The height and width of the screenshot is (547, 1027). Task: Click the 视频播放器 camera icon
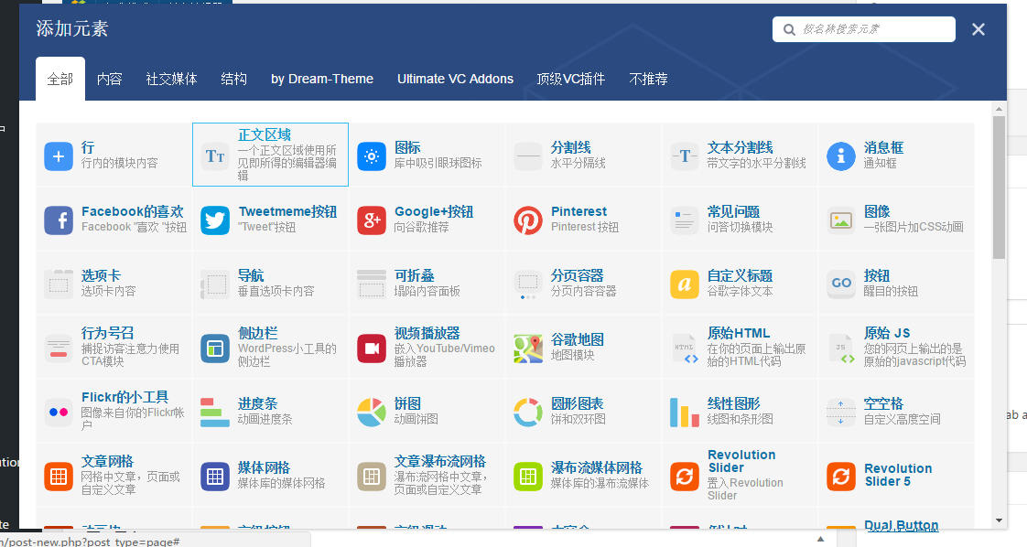[372, 348]
